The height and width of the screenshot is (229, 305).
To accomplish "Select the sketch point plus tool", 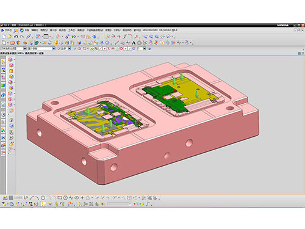I will pyautogui.click(x=82, y=198).
